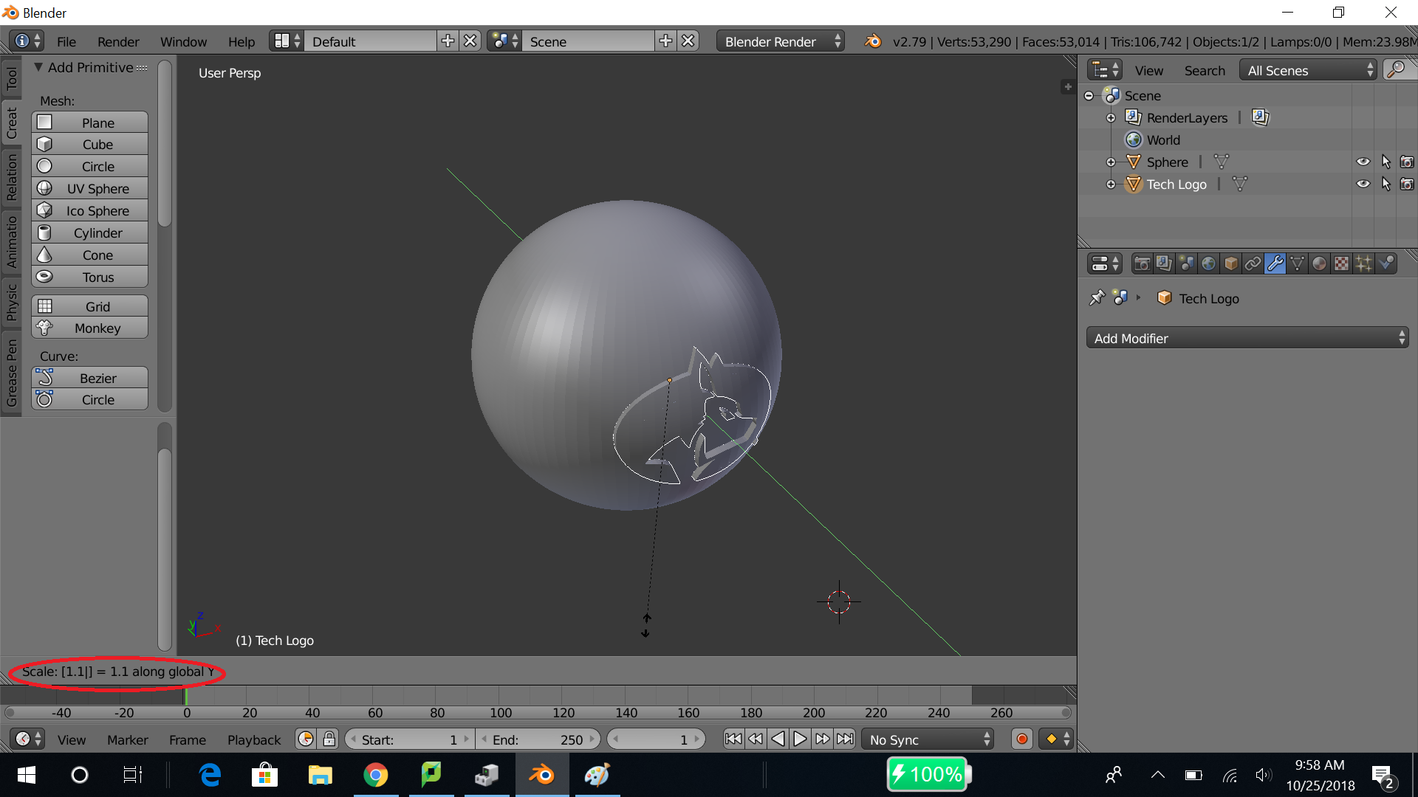Open the Blender Render engine dropdown
Screen dimensions: 1418x797
point(781,41)
